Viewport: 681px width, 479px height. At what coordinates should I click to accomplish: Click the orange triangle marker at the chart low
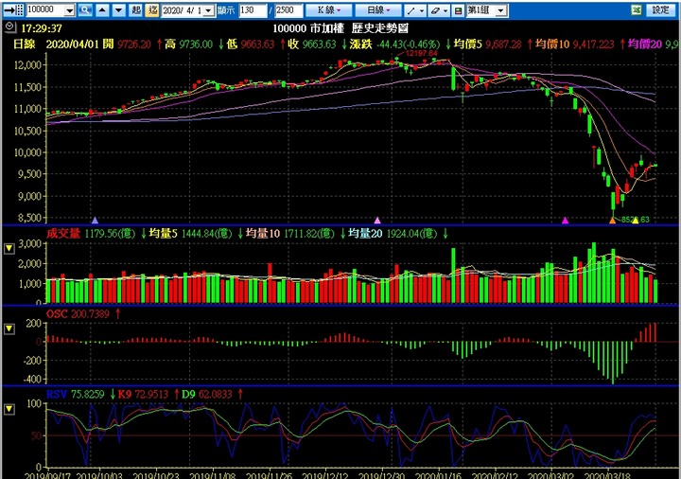coord(612,221)
